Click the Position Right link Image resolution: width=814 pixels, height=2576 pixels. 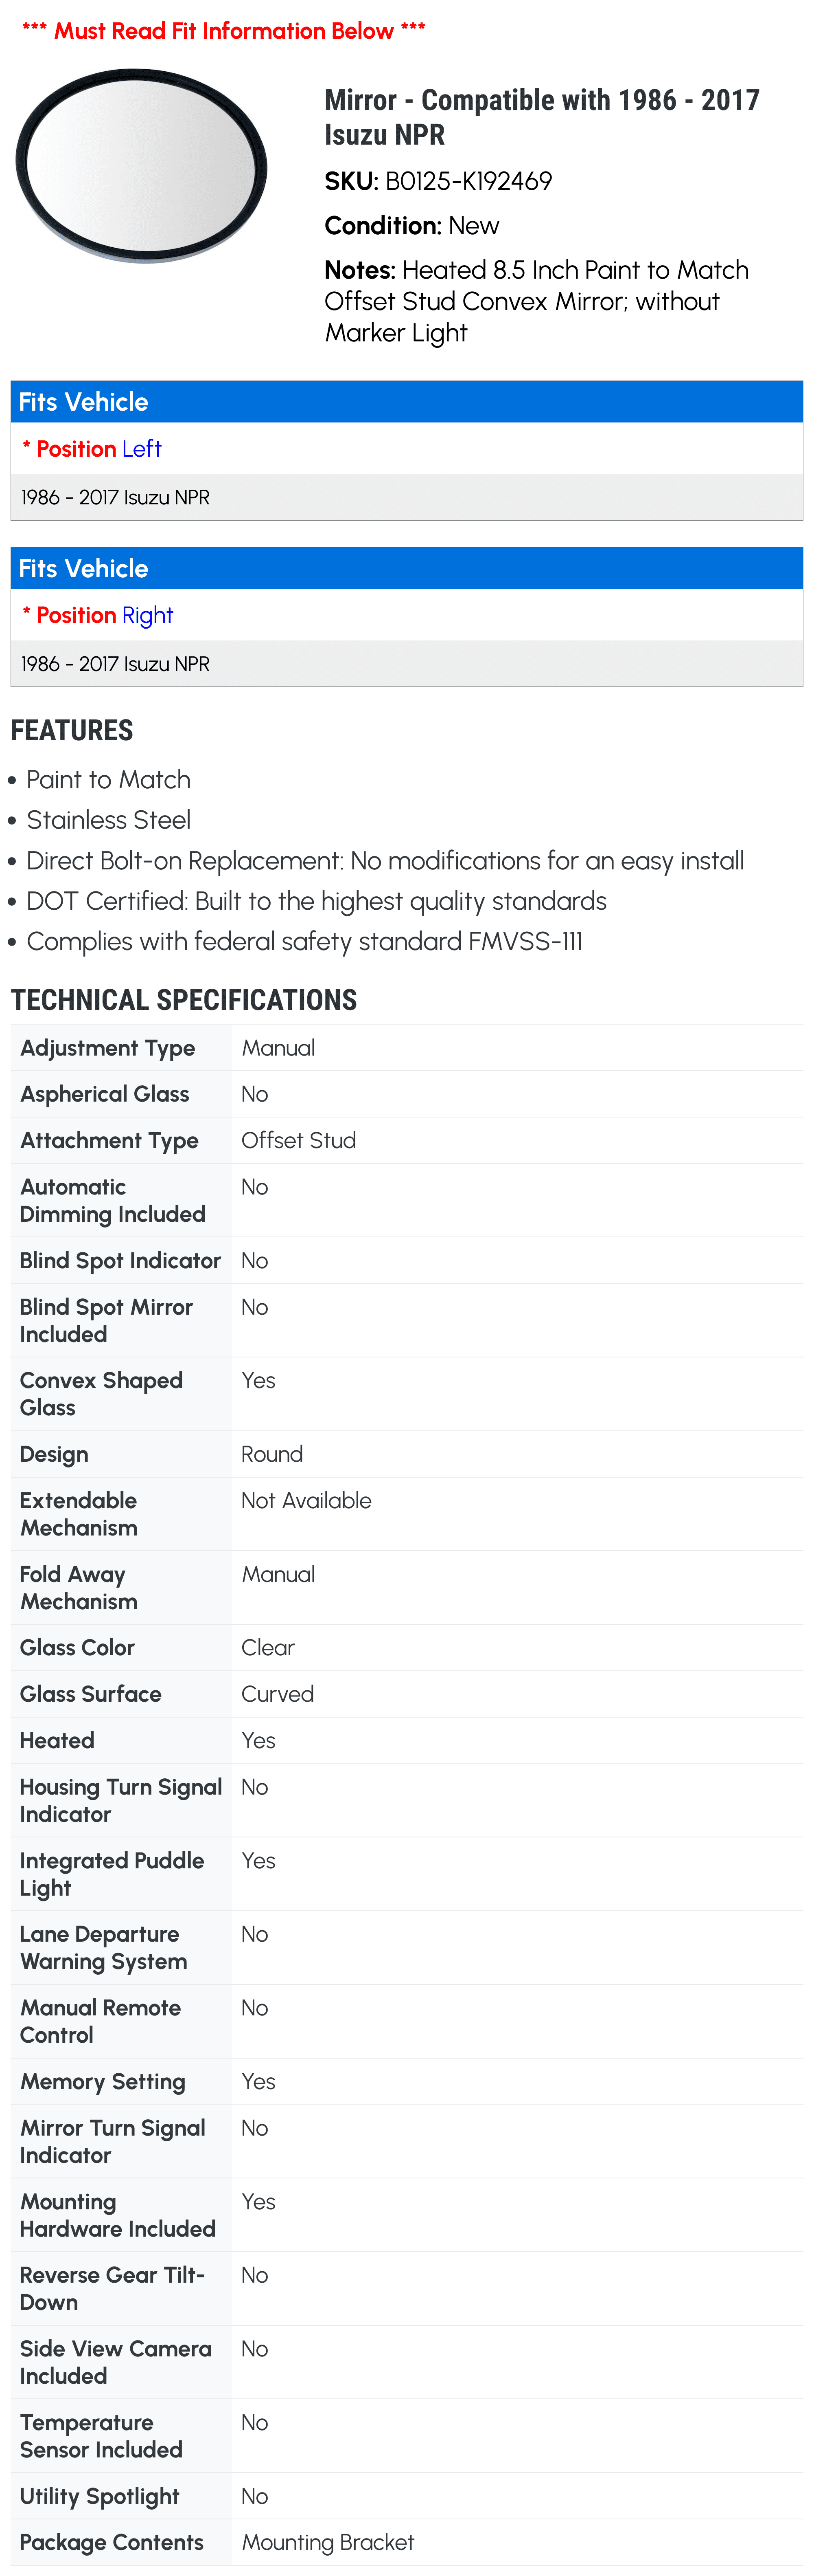tap(147, 615)
